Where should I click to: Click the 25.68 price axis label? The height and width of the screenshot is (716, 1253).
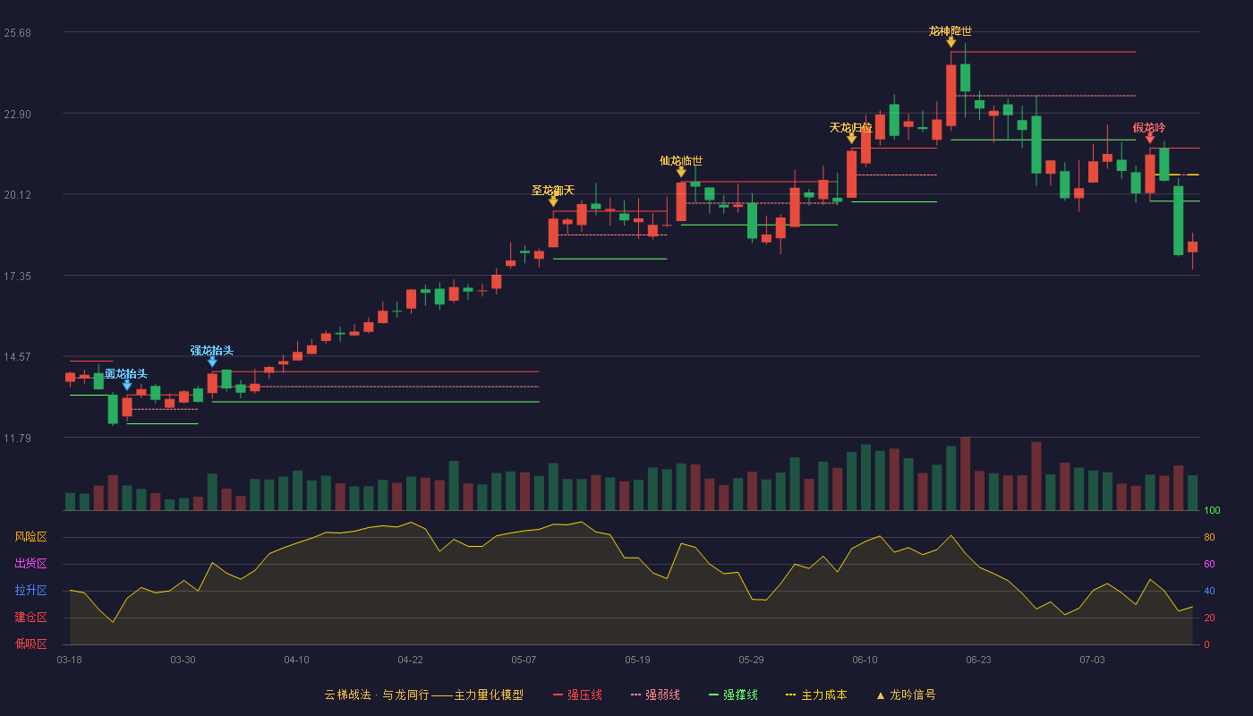(17, 33)
